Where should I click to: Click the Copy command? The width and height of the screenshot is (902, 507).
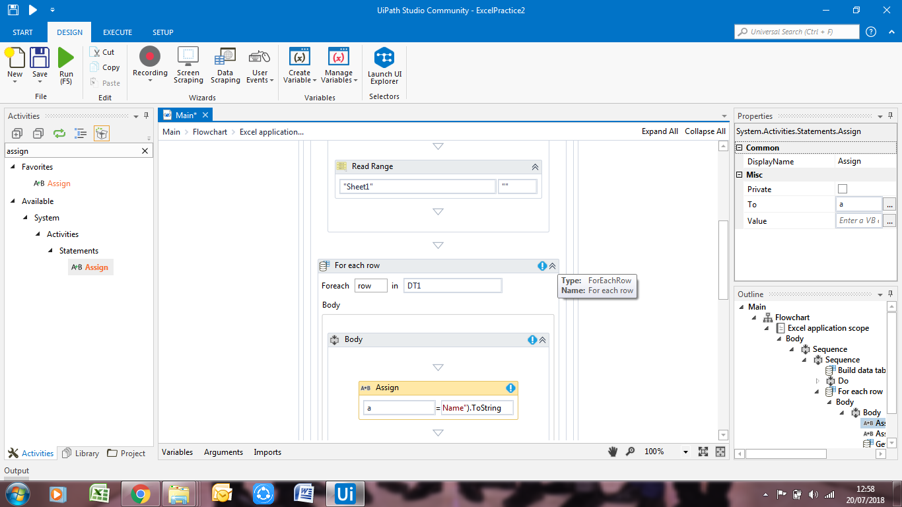[x=104, y=67]
